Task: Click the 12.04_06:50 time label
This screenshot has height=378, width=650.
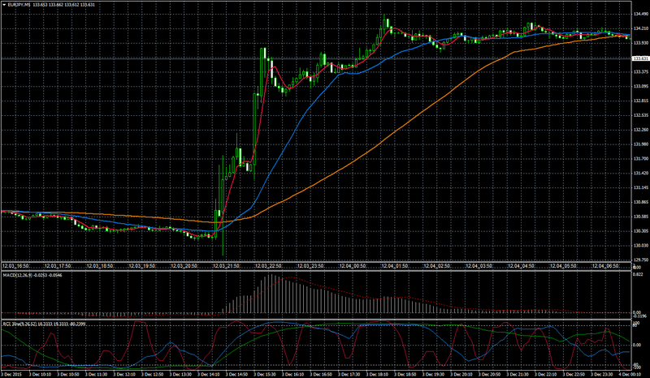Action: pyautogui.click(x=604, y=266)
